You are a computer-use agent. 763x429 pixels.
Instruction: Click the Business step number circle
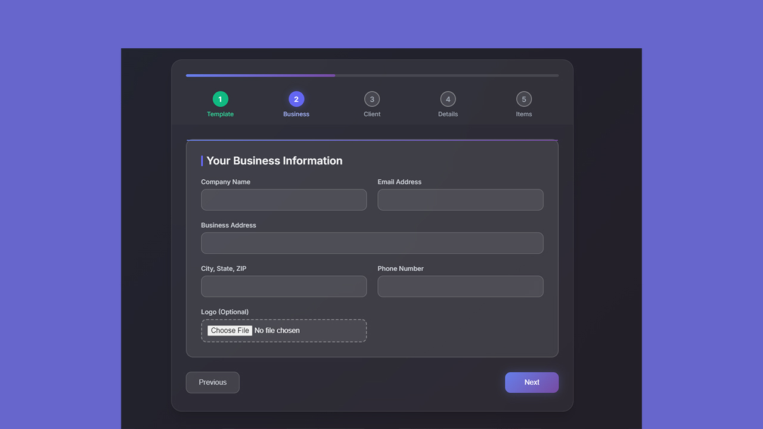point(296,99)
